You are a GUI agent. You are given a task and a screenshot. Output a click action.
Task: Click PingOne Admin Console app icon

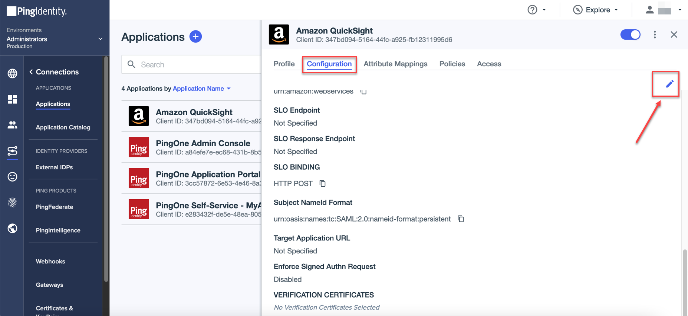[139, 147]
